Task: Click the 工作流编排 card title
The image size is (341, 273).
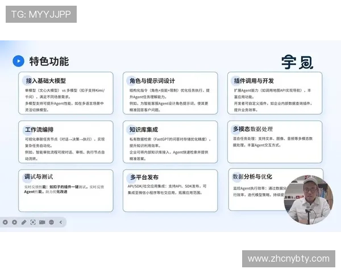Action: click(39, 130)
